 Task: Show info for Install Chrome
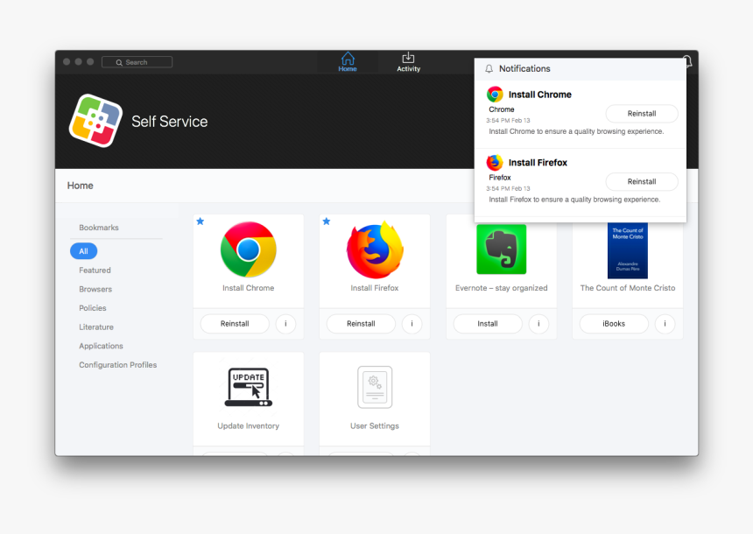pyautogui.click(x=285, y=323)
